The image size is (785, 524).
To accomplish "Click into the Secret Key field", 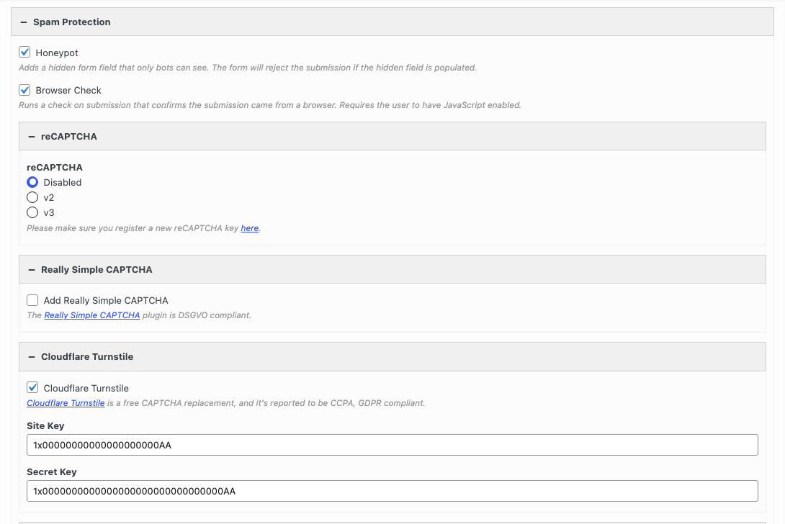I will pos(392,491).
